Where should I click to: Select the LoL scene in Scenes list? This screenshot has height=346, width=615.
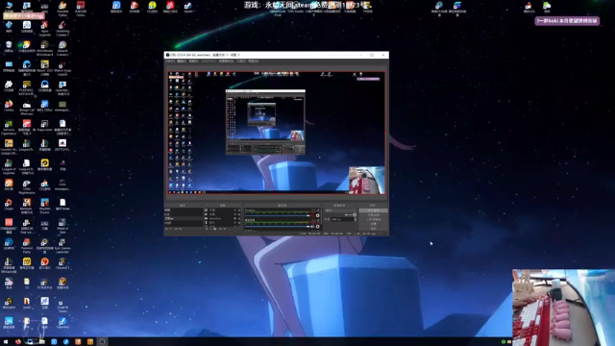184,214
